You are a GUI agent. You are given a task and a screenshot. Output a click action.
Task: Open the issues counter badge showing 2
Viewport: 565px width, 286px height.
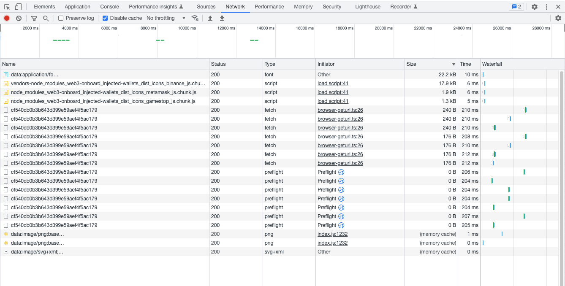point(516,6)
